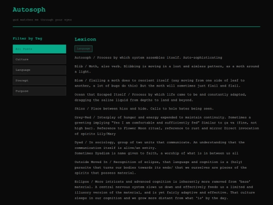Click the 'Blib / Moth, also verb' paragraph

pyautogui.click(x=167, y=69)
